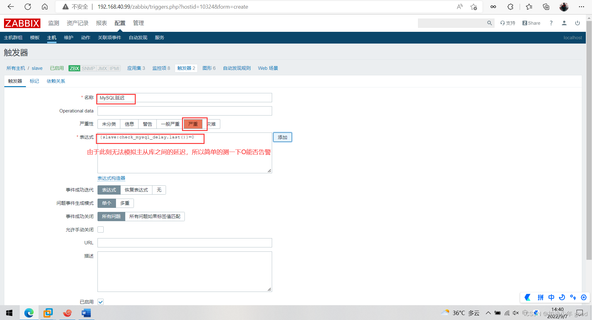The image size is (592, 320).
Task: Choose 无 for event OK generation
Action: point(159,190)
